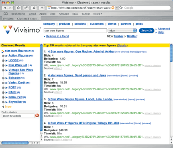The height and width of the screenshot is (148, 173).
Task: Expand the Episode cluster arrow
Action: (x=6, y=78)
